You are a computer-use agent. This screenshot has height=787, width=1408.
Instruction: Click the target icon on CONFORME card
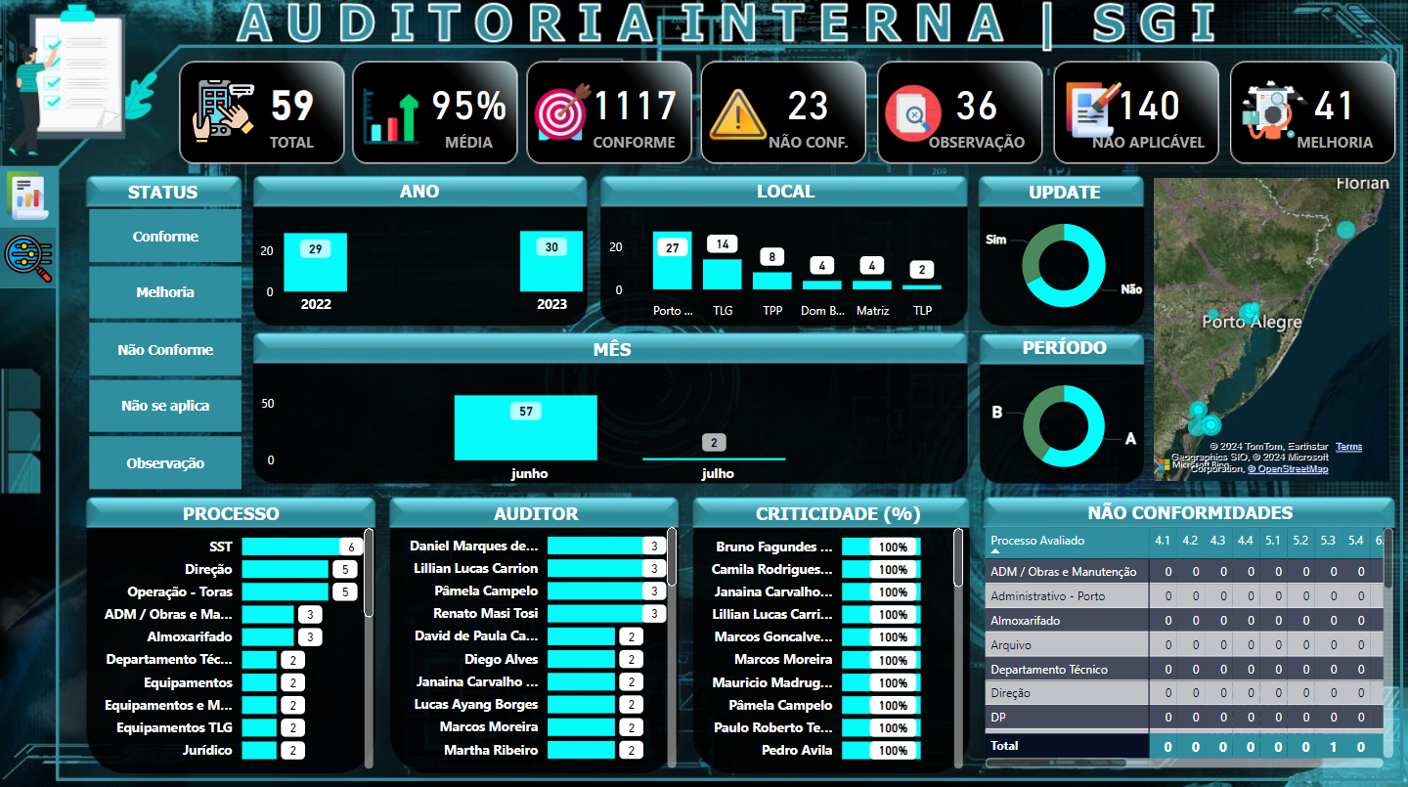(x=561, y=111)
